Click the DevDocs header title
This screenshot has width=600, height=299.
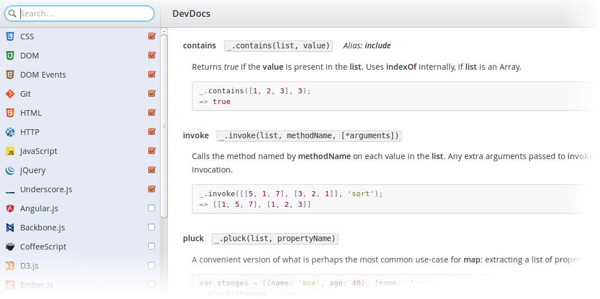pyautogui.click(x=191, y=13)
